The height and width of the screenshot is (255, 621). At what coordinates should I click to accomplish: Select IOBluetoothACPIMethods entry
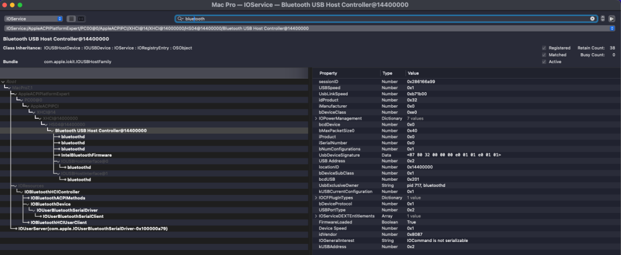58,198
